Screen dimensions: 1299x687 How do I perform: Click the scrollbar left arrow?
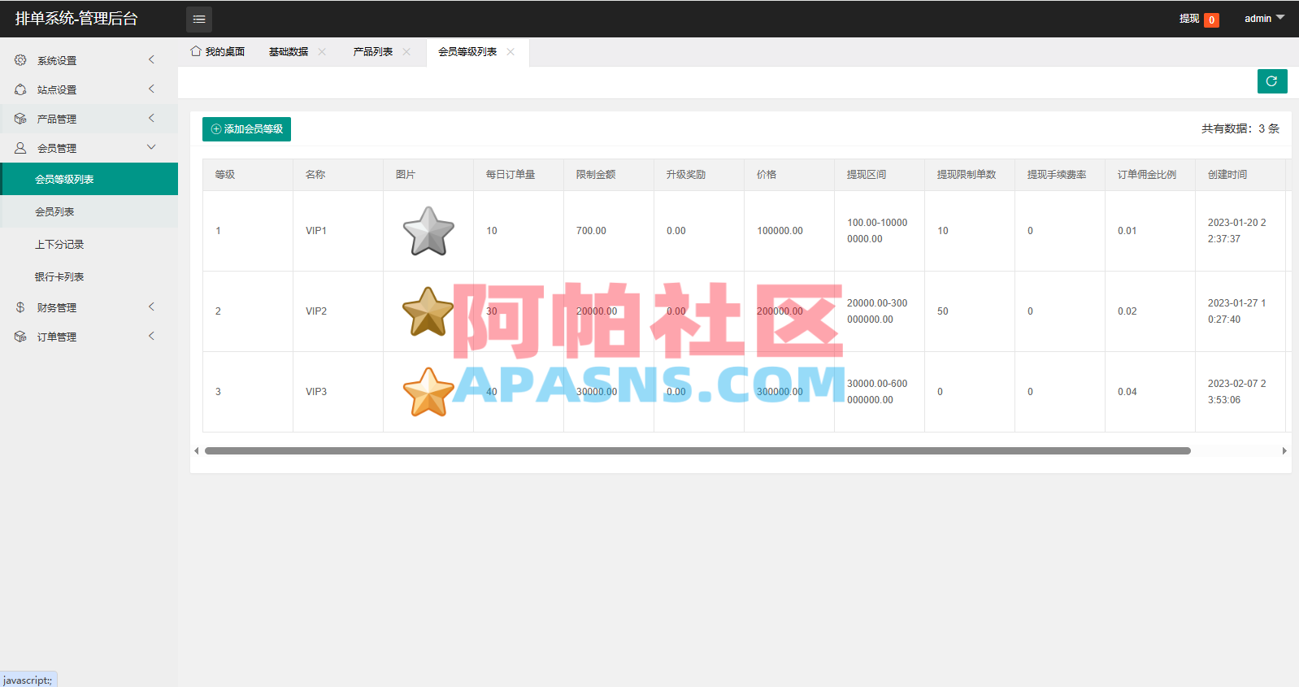196,450
